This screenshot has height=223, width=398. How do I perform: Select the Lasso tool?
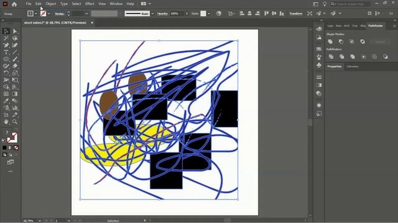coord(15,38)
